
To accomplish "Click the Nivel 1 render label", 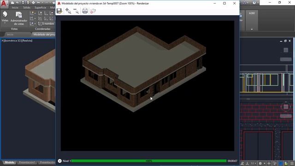I will click(67, 161).
